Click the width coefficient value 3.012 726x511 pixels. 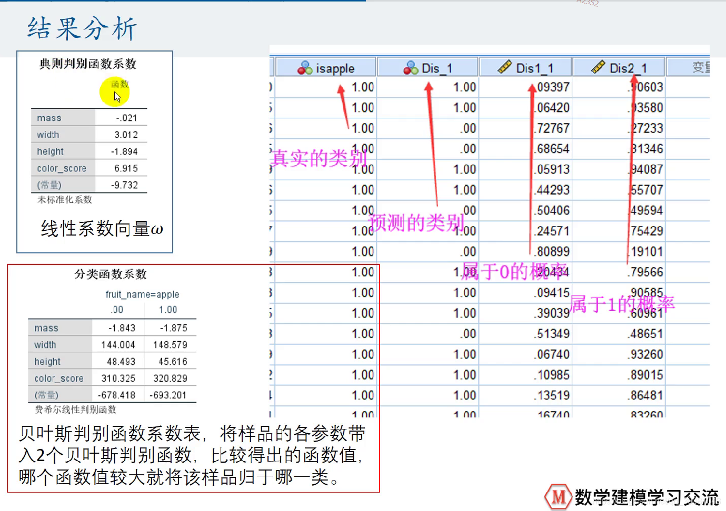[126, 135]
